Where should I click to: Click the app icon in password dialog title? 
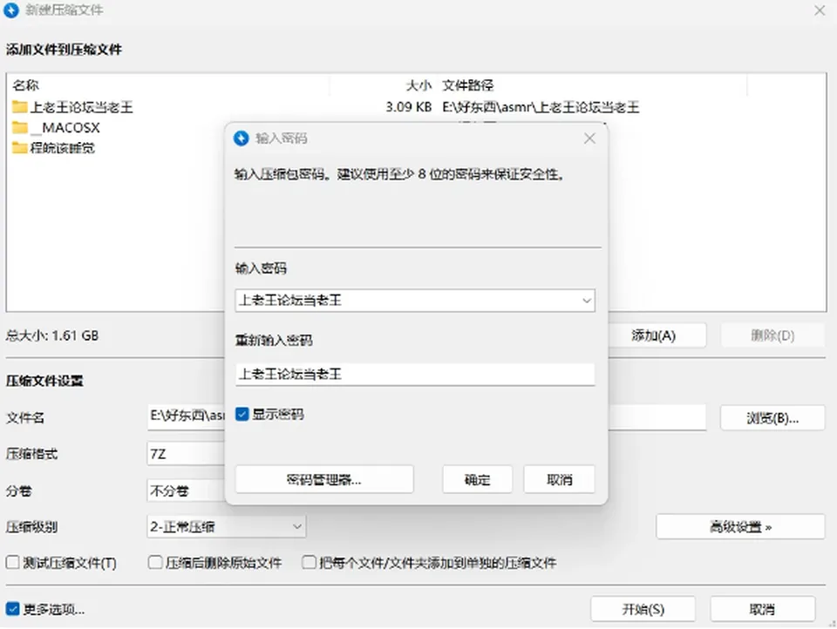pos(242,139)
